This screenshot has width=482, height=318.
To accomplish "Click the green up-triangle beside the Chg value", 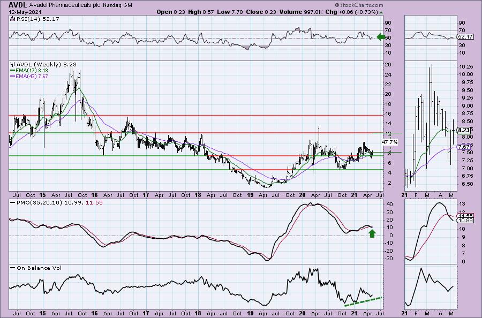I will (381, 13).
